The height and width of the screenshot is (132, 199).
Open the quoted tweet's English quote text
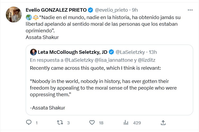tap(103, 88)
